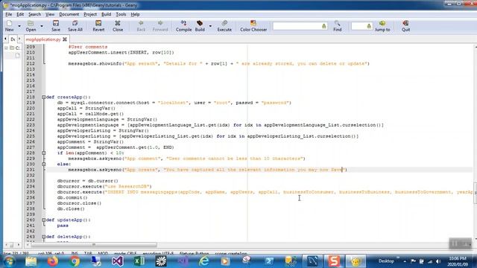Viewport: 477px width, 268px height.
Task: Open the Project menu
Action: click(x=90, y=14)
